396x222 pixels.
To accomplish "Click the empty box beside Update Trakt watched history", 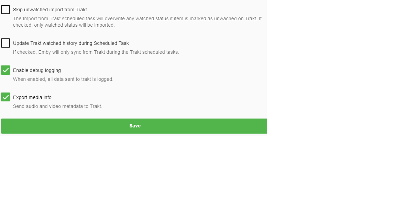I will tap(5, 43).
